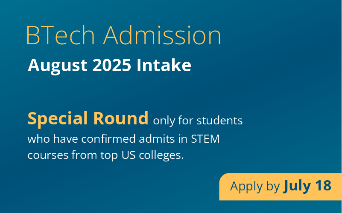This screenshot has width=342, height=213.
Task: Click the line courses from top US colleges
Action: (106, 155)
